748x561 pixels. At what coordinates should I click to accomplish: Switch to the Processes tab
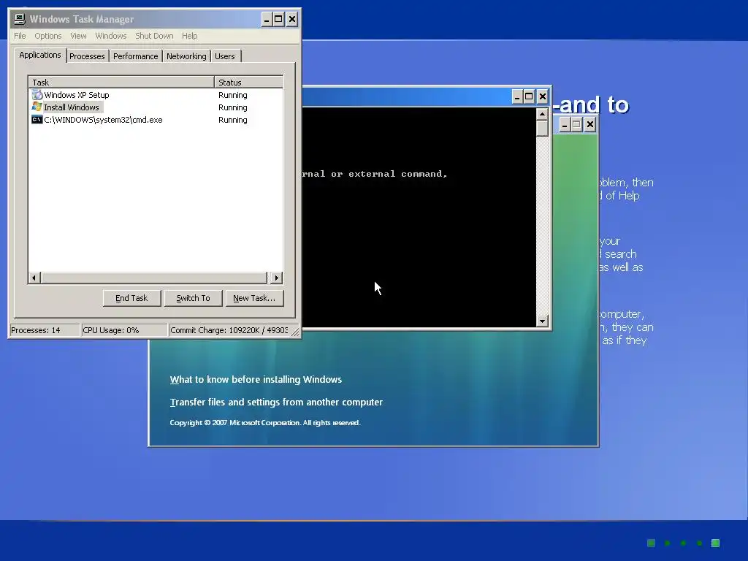[x=87, y=56]
